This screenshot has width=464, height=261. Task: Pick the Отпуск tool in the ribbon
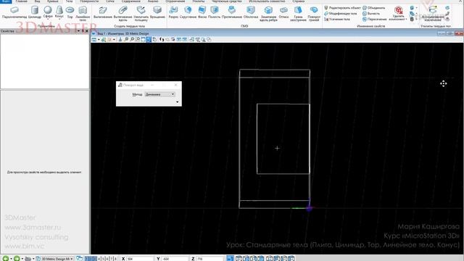pyautogui.click(x=283, y=12)
